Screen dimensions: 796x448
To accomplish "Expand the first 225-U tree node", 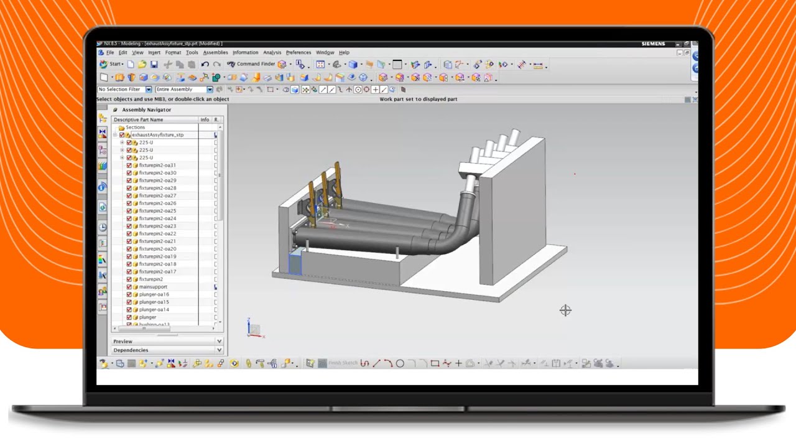I will 122,142.
